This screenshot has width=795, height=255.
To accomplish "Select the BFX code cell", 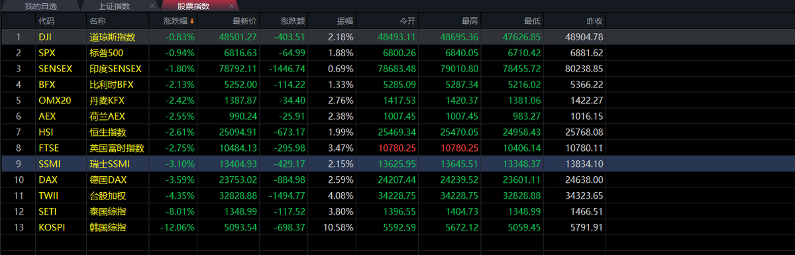I will pyautogui.click(x=46, y=84).
